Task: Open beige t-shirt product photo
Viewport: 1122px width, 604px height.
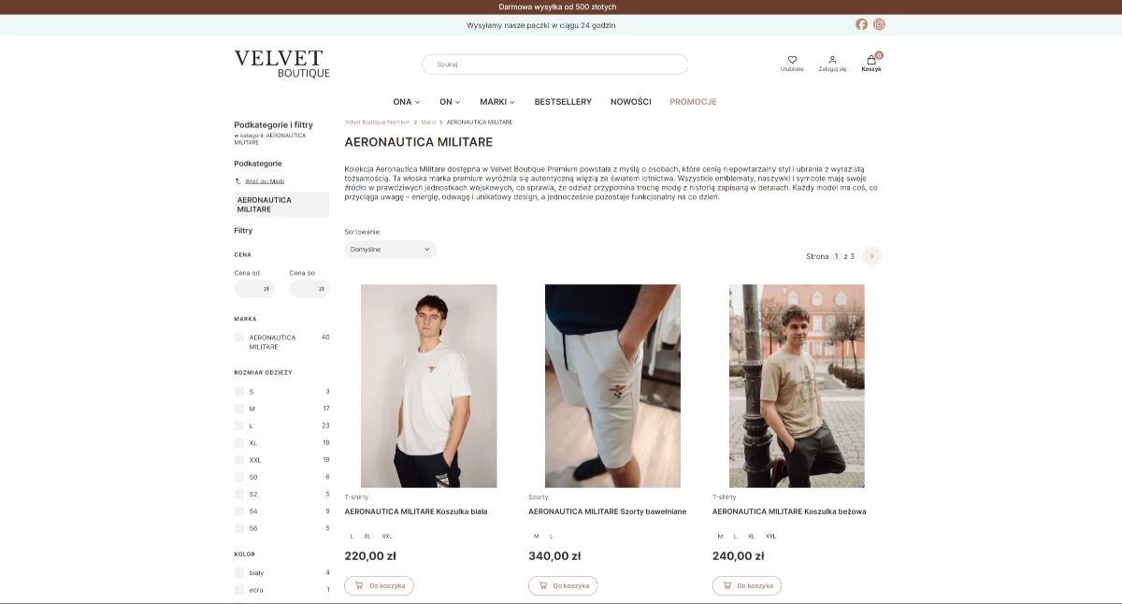Action: tap(797, 386)
